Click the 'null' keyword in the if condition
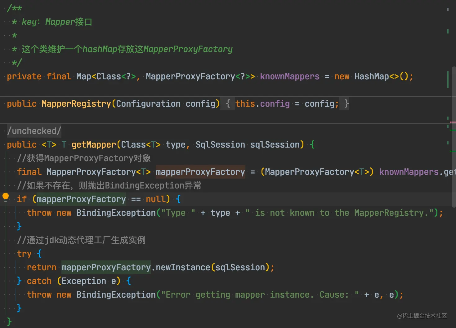This screenshot has height=328, width=456. tap(156, 199)
